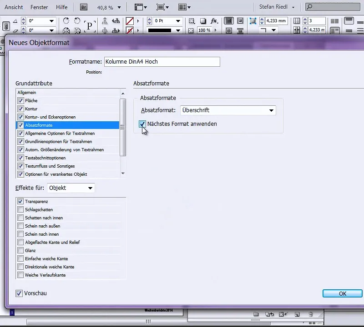Open the Ansicht menu

(14, 7)
